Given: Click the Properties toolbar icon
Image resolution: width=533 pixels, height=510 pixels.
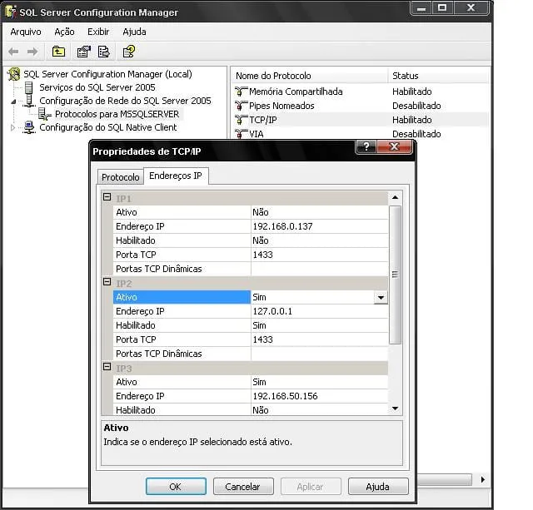Looking at the screenshot, I should [83, 52].
